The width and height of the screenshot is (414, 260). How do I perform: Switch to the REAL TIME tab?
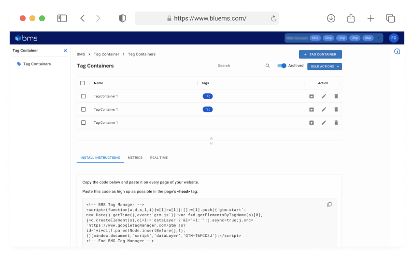tap(158, 158)
